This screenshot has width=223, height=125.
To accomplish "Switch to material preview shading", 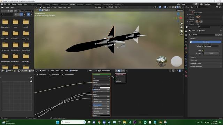I will click(177, 7).
